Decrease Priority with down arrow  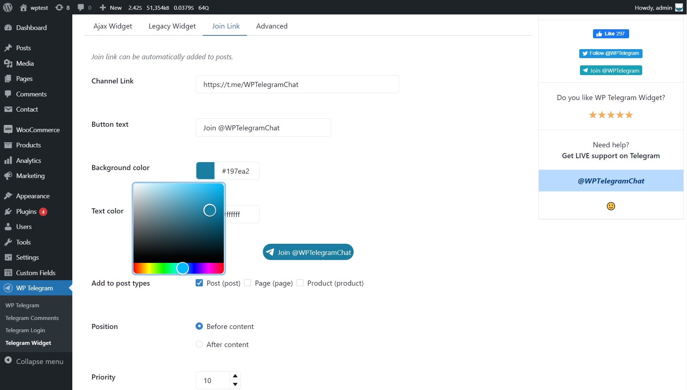pyautogui.click(x=235, y=384)
